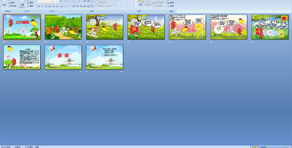Select the white flower slide thumbnail number 6
292x148 pixels.
229,27
